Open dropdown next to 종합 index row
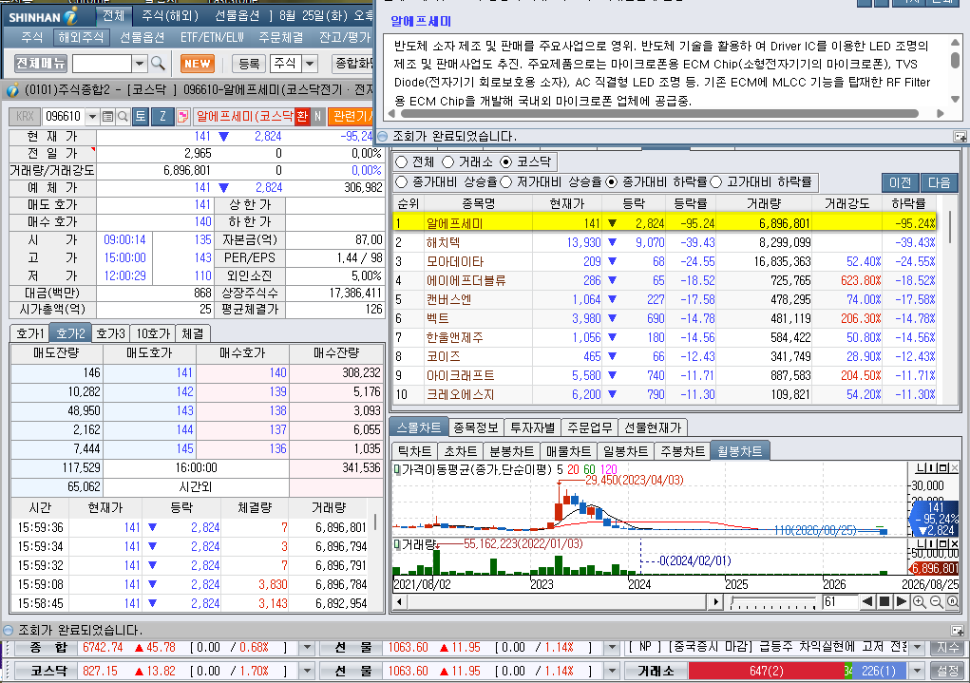970x683 pixels. point(307,648)
